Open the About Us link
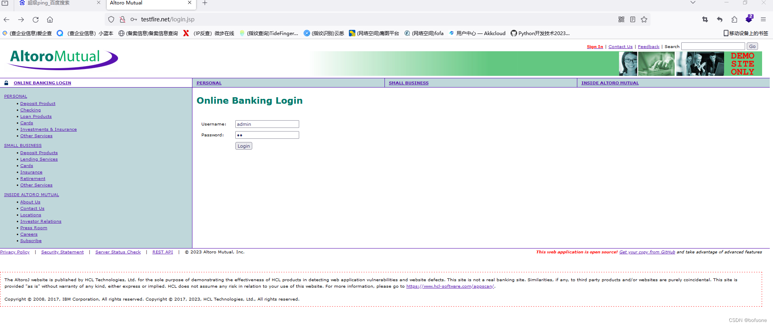The image size is (773, 326). coord(30,202)
